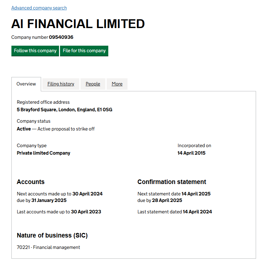Click the Active proposal to strike off status
This screenshot has height=261, width=257.
coord(66,129)
